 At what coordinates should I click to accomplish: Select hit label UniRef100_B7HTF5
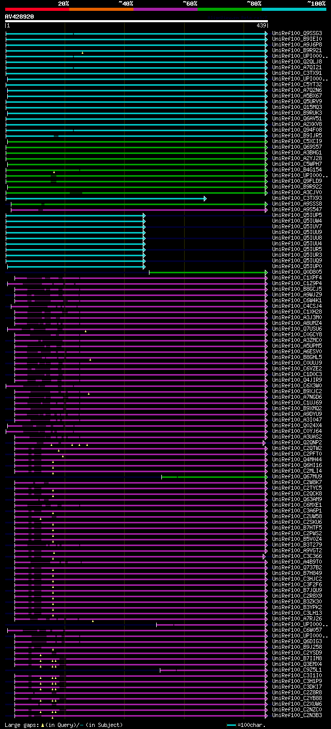(x=297, y=528)
